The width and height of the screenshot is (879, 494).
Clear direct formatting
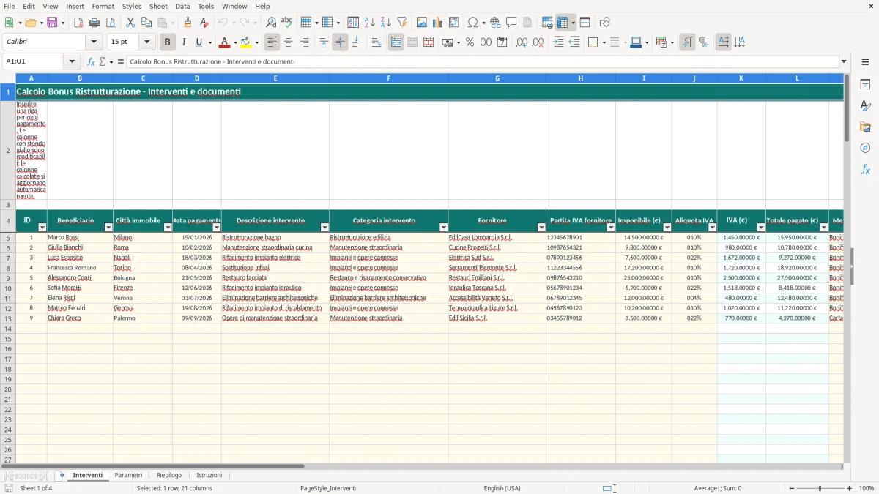[x=204, y=23]
